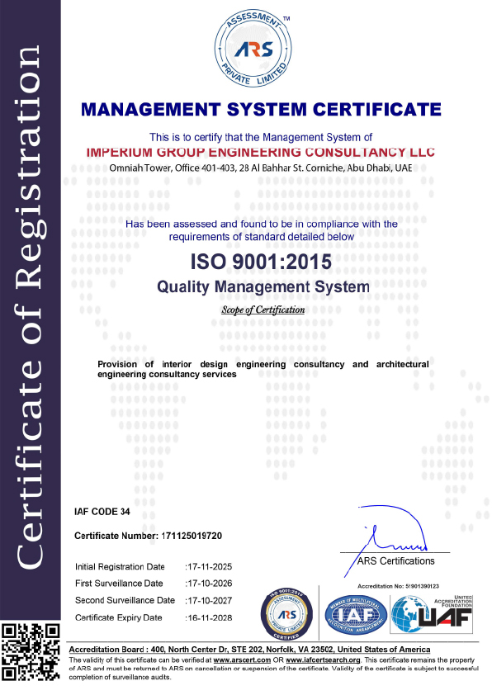492x695 pixels.
Task: Click the 'ISO 9001:2015' standard text
Action: 261,262
